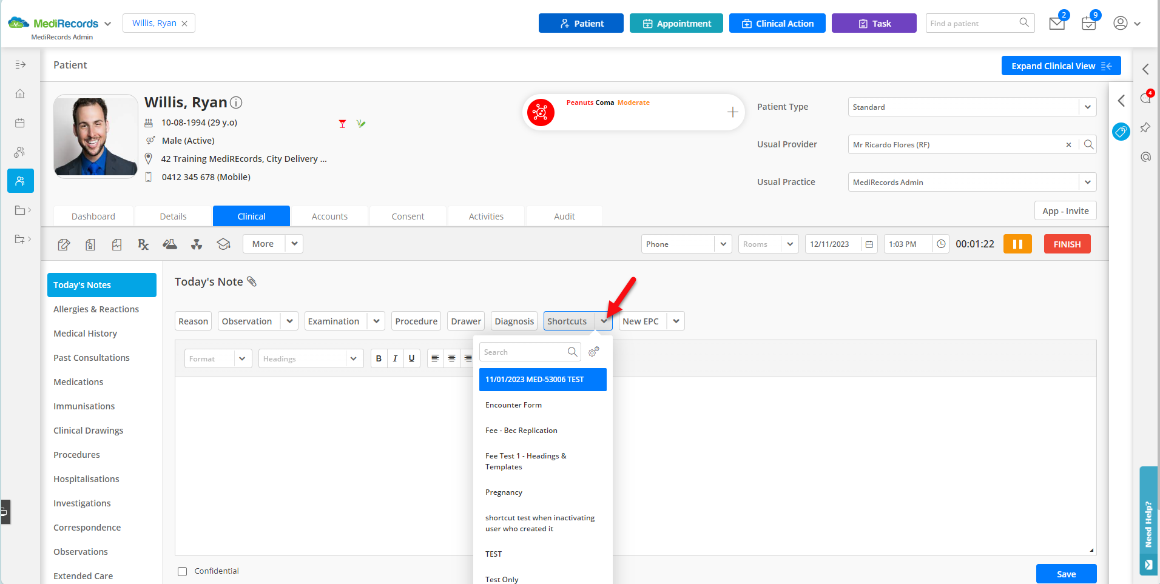Switch to the Audit tab
The image size is (1160, 584).
click(x=564, y=216)
